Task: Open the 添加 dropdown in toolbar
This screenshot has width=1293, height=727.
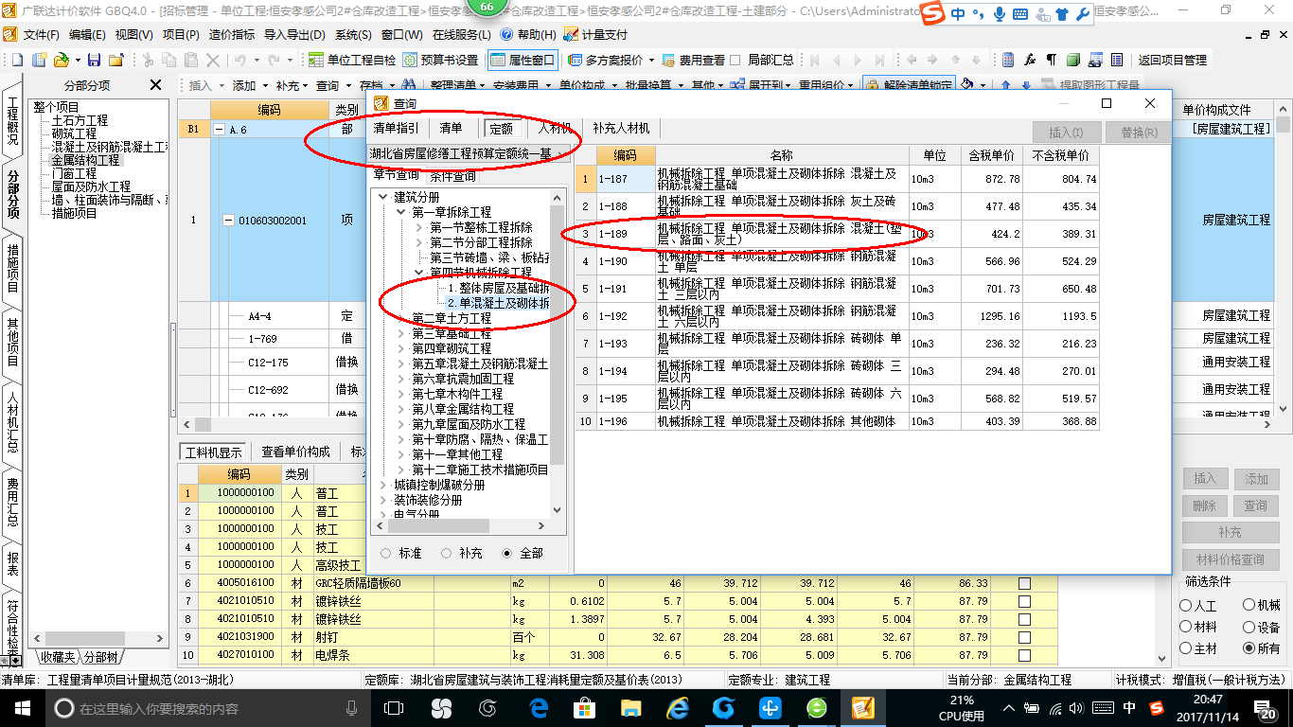Action: [x=250, y=85]
